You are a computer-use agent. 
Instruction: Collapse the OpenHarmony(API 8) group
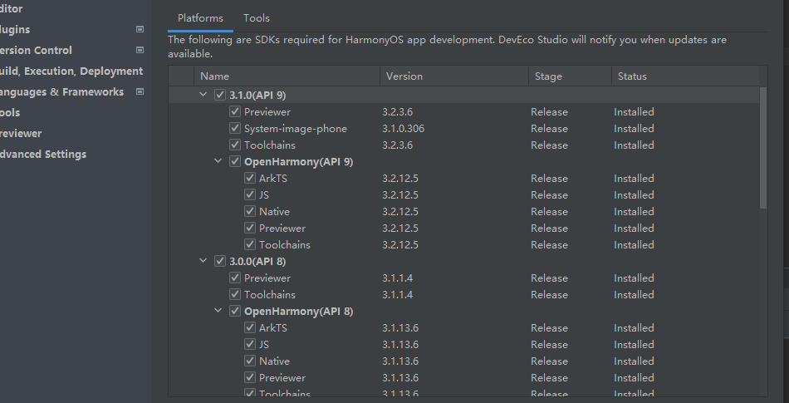pos(218,311)
